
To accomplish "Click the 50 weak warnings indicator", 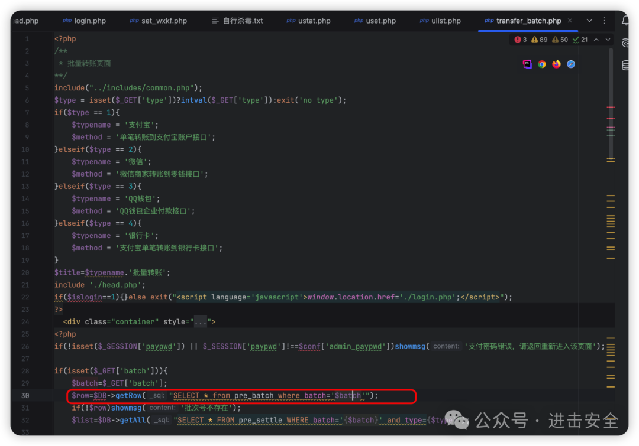I will (560, 40).
